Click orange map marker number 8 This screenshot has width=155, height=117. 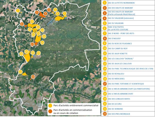tap(22, 24)
